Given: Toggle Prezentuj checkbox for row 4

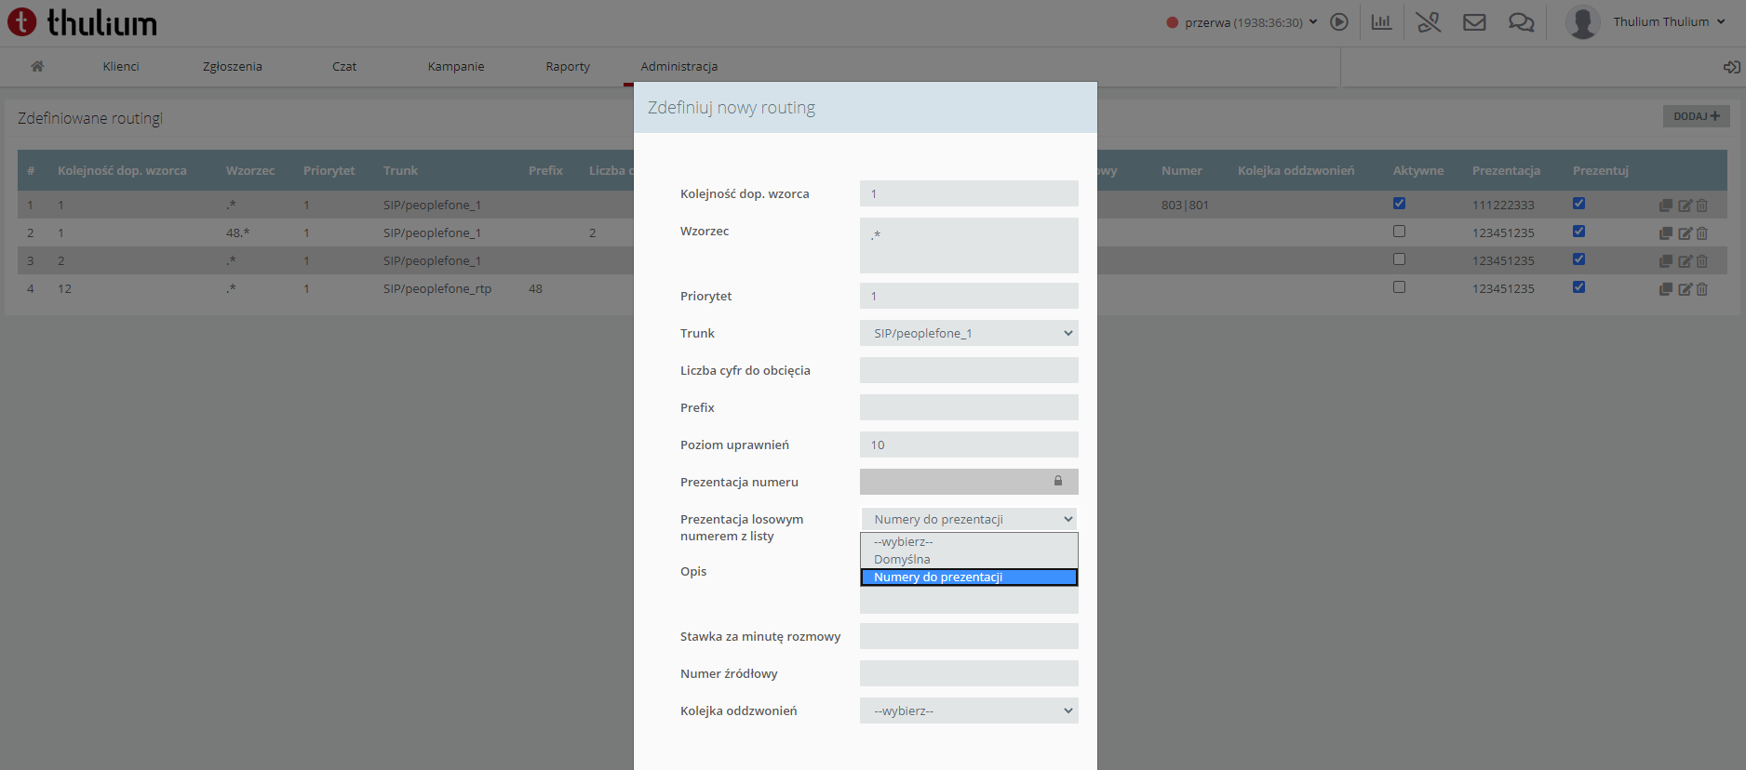Looking at the screenshot, I should 1578,286.
